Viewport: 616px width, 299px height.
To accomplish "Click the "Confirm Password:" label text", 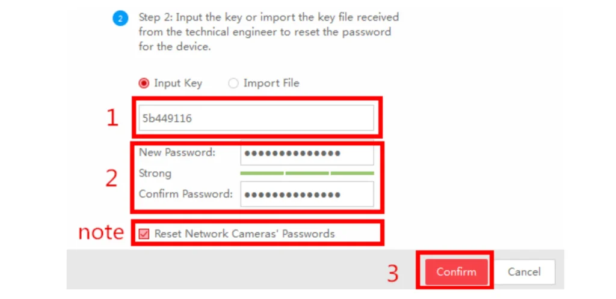I will (185, 194).
